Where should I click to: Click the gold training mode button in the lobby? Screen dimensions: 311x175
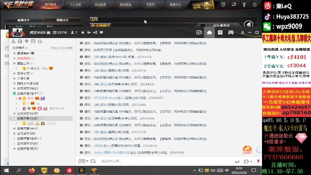100,25
